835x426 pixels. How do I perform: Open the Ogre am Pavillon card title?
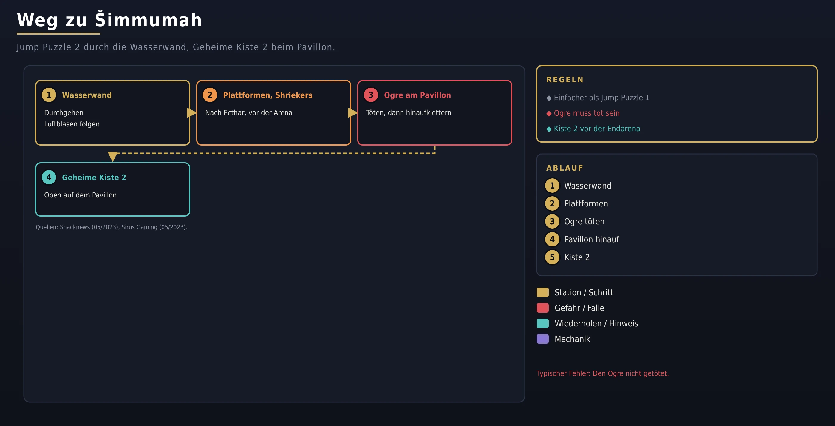pyautogui.click(x=417, y=95)
